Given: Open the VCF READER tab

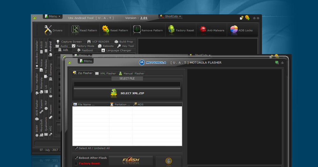Looking at the screenshot, I should (x=98, y=42).
